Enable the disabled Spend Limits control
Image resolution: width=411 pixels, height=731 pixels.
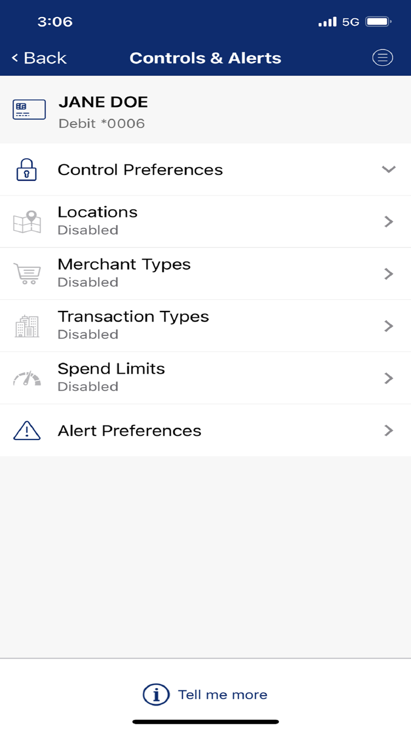coord(206,378)
